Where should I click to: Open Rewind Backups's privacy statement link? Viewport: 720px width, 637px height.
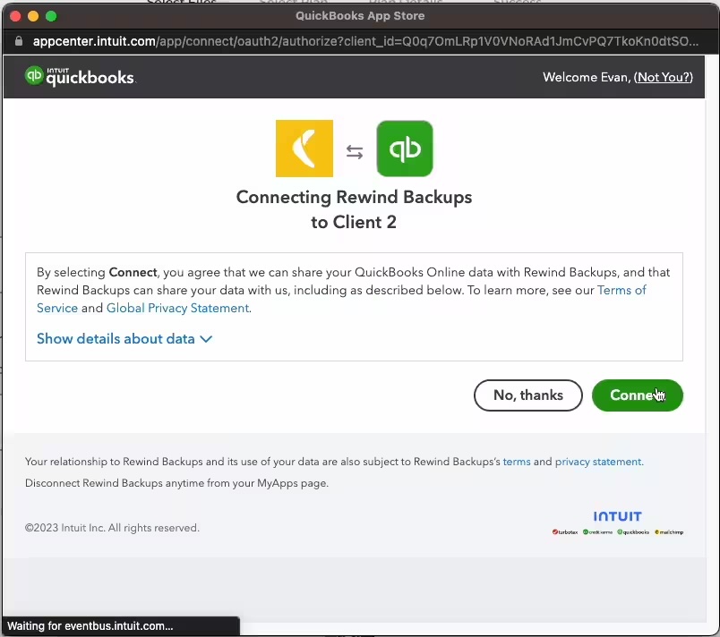tap(598, 462)
